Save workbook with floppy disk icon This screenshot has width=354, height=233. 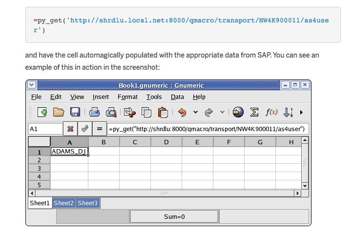pyautogui.click(x=75, y=112)
